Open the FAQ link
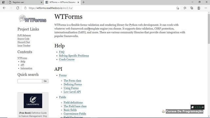This screenshot has height=118, width=210. click(62, 52)
